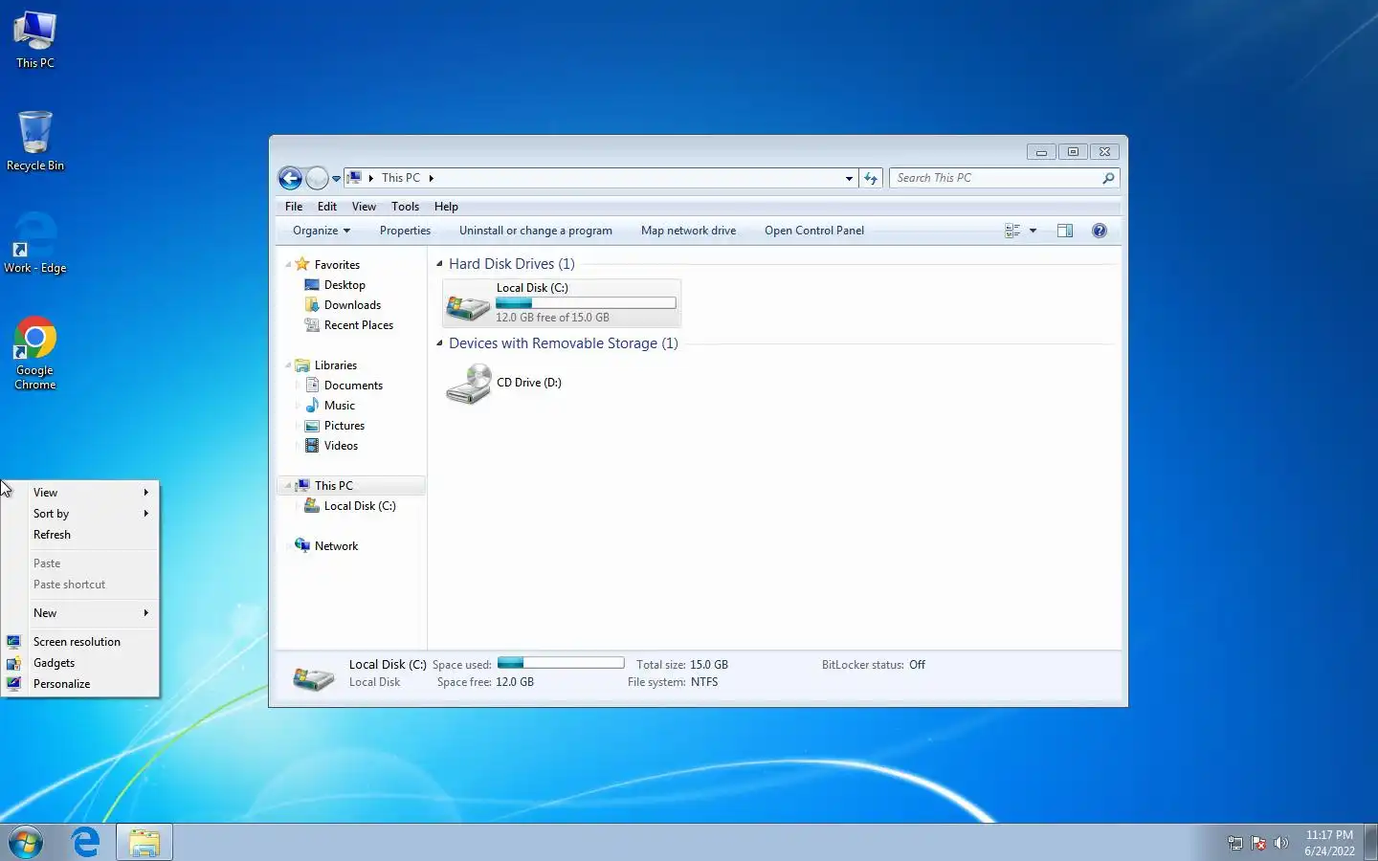Click the arrow after This PC in breadcrumb
The image size is (1378, 861).
pos(432,178)
